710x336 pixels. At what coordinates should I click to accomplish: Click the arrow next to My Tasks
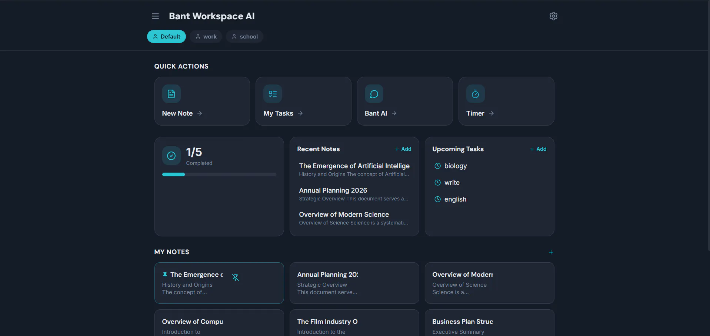300,113
